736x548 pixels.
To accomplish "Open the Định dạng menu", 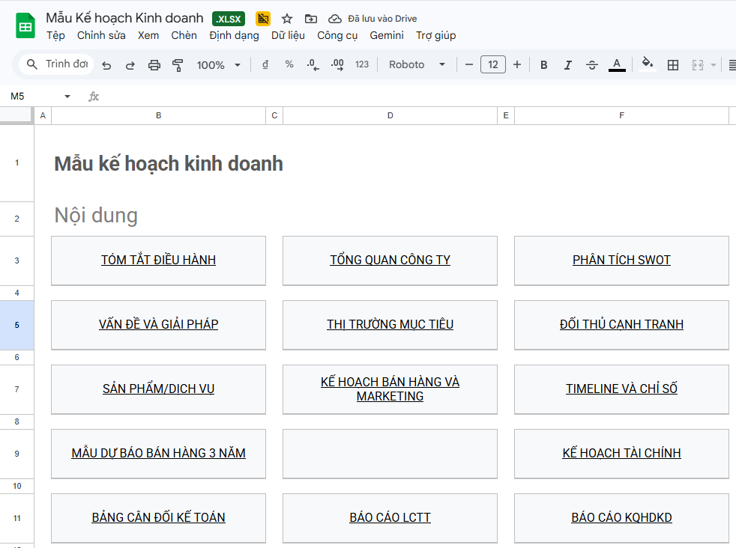I will click(235, 36).
